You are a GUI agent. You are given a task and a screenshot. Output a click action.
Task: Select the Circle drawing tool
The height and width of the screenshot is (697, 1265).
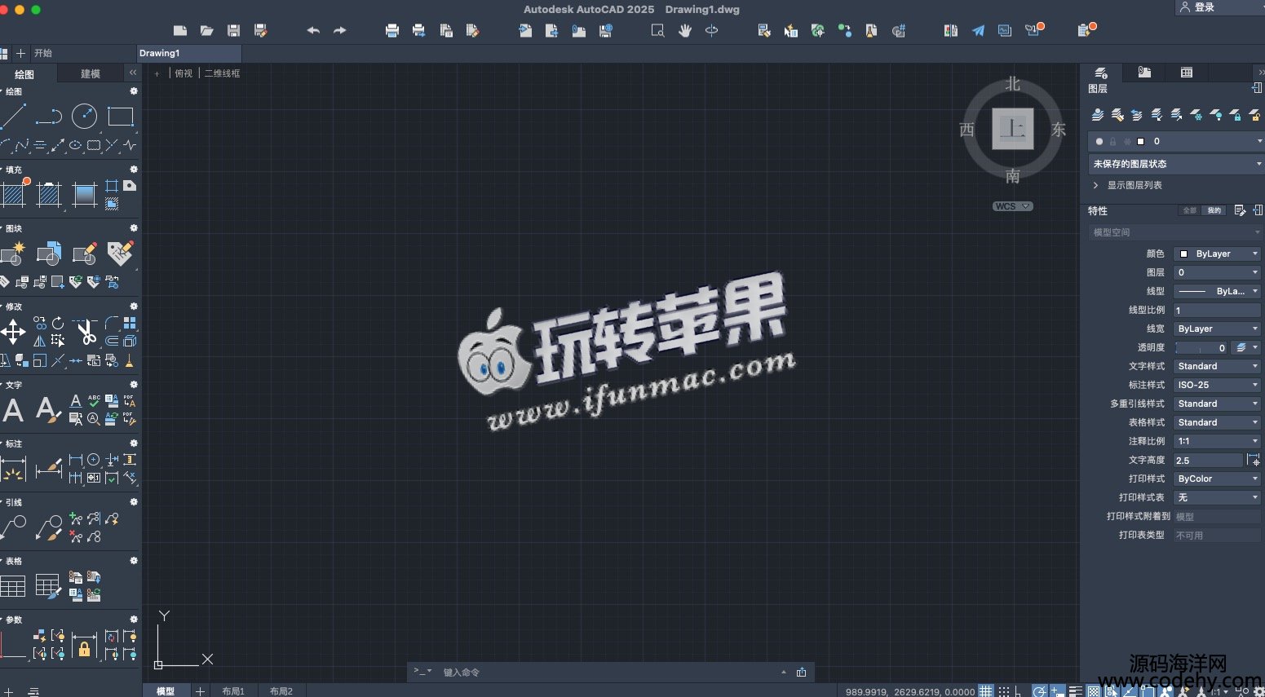[x=85, y=117]
